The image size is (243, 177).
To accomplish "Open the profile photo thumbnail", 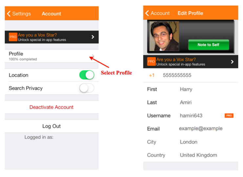I will (164, 36).
